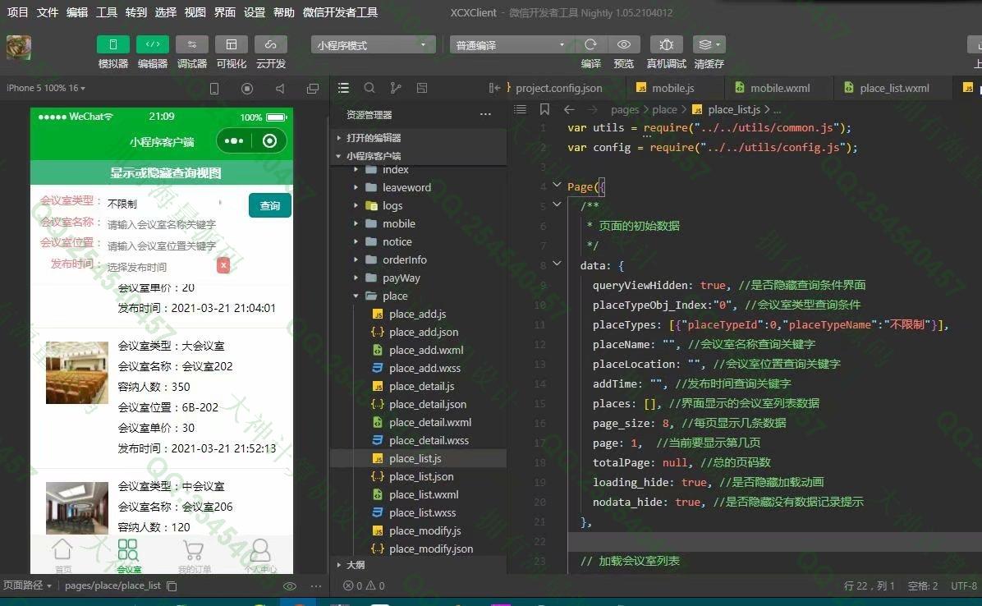982x606 pixels.
Task: Click the bookmark icon above the code
Action: click(545, 109)
